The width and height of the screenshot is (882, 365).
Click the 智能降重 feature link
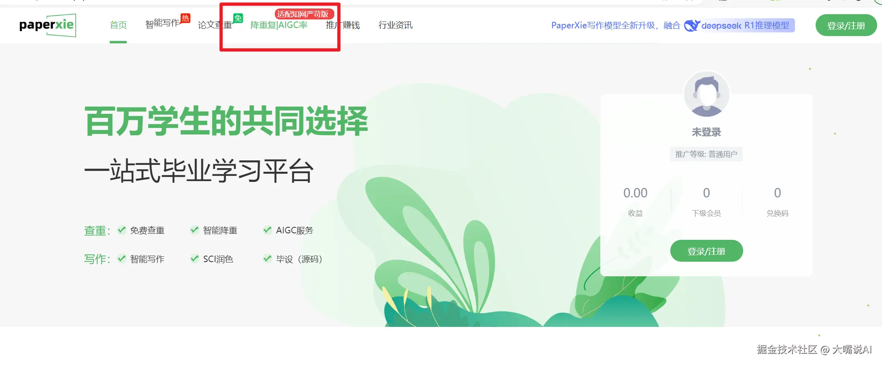tap(220, 231)
